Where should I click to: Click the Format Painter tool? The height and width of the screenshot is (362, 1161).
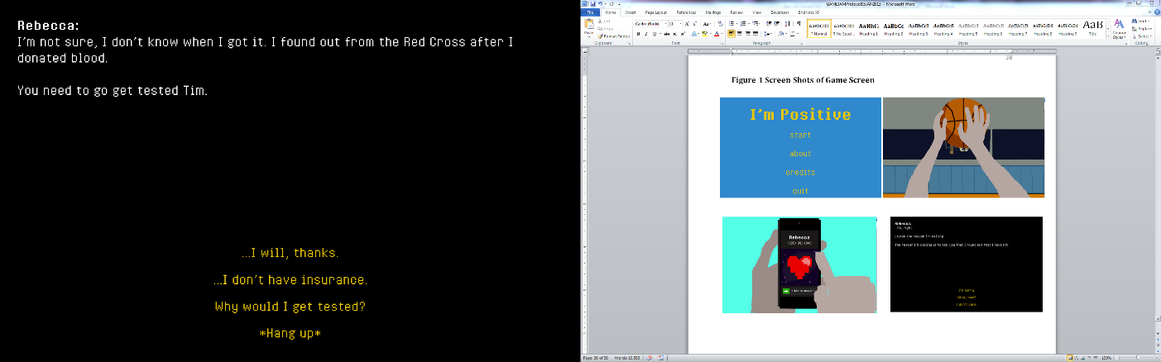614,36
